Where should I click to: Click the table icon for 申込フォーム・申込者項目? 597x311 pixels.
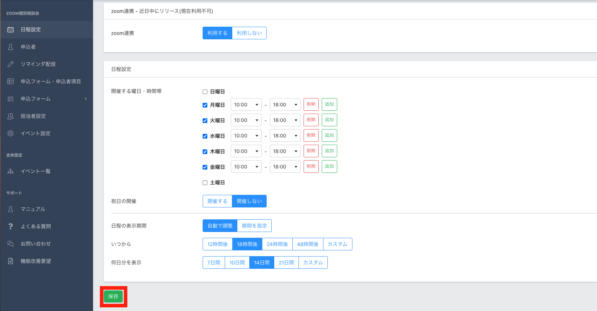tap(10, 82)
